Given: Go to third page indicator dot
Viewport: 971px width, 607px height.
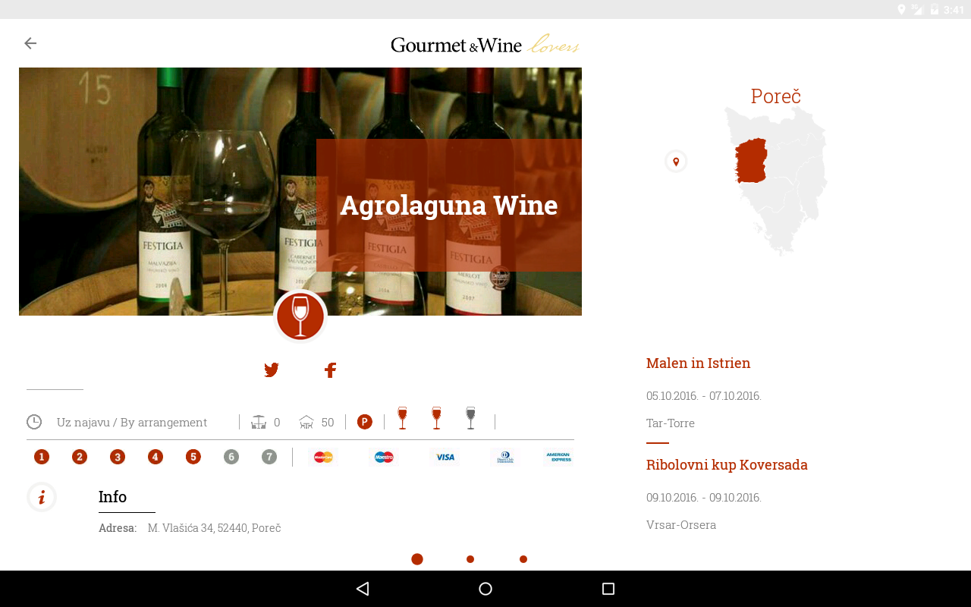Looking at the screenshot, I should [523, 559].
